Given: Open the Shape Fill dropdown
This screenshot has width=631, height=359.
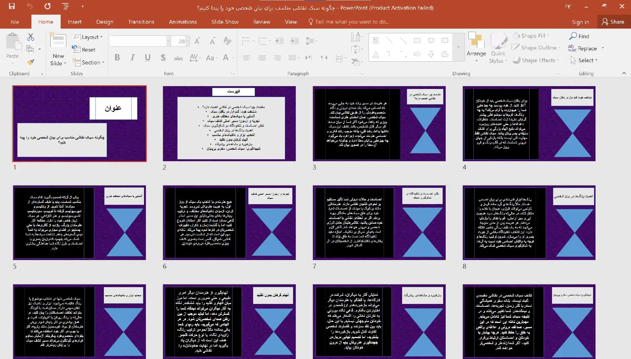Looking at the screenshot, I should coord(531,35).
